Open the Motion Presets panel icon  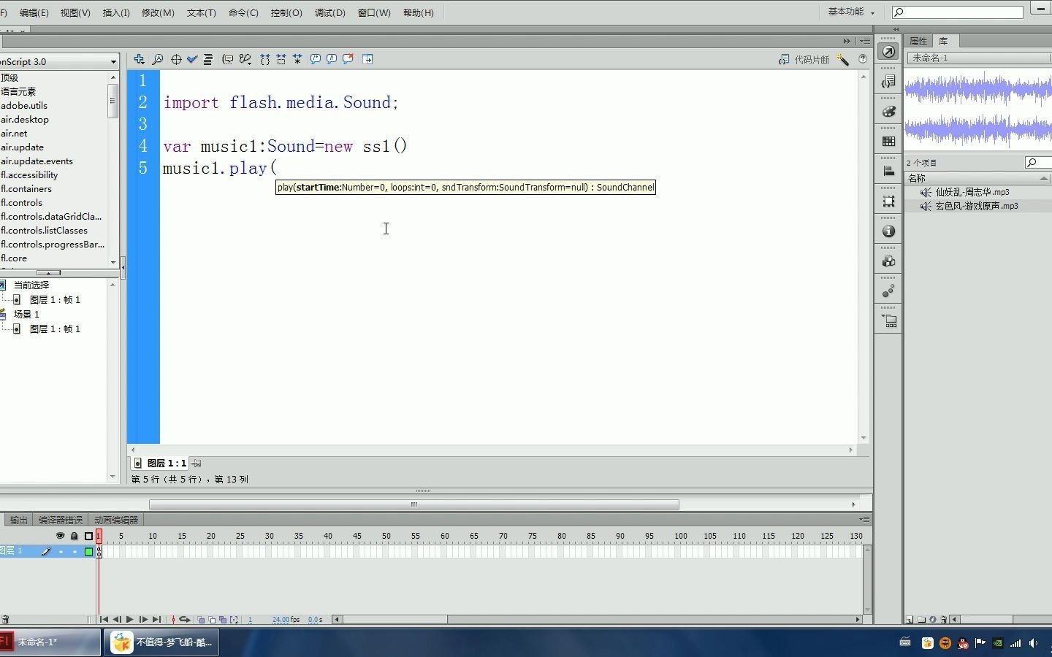[x=888, y=291]
